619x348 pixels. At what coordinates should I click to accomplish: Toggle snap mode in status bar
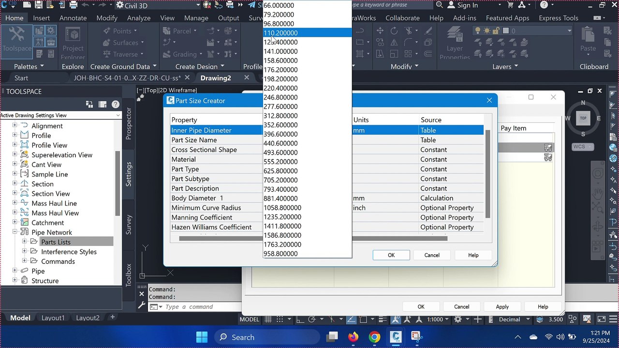tap(280, 319)
